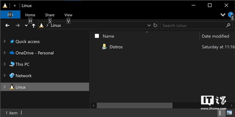Click the OneDrive cloud icon
This screenshot has width=235, height=117.
(12, 53)
